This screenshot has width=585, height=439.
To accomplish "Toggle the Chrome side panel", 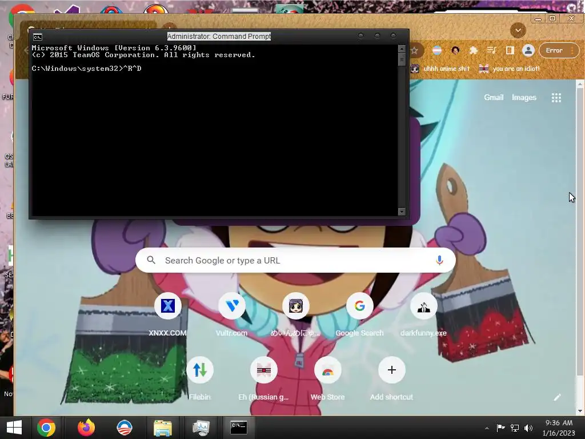I will pyautogui.click(x=510, y=50).
